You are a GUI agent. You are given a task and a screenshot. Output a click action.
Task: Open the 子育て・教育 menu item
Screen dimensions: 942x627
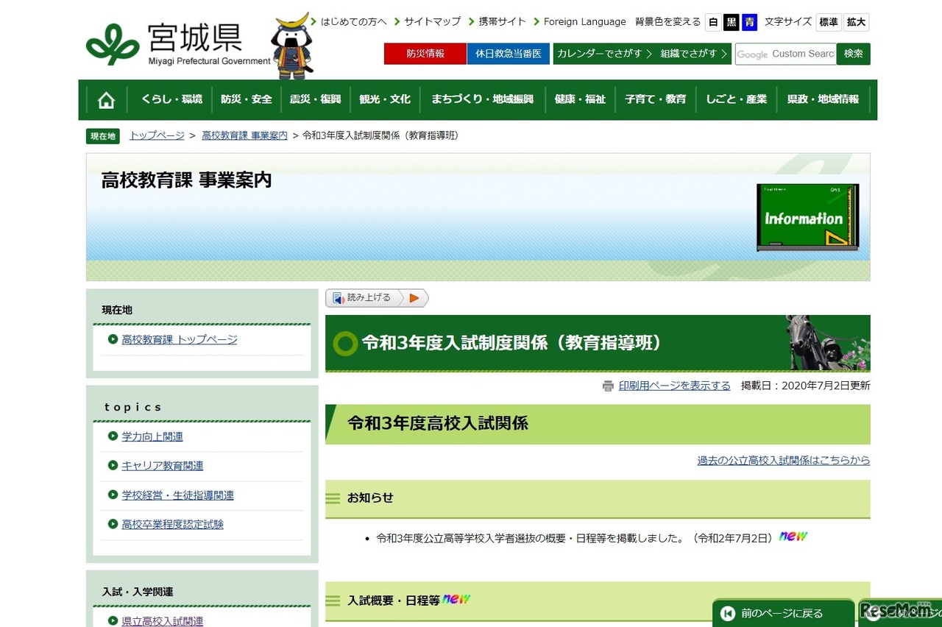tap(655, 99)
